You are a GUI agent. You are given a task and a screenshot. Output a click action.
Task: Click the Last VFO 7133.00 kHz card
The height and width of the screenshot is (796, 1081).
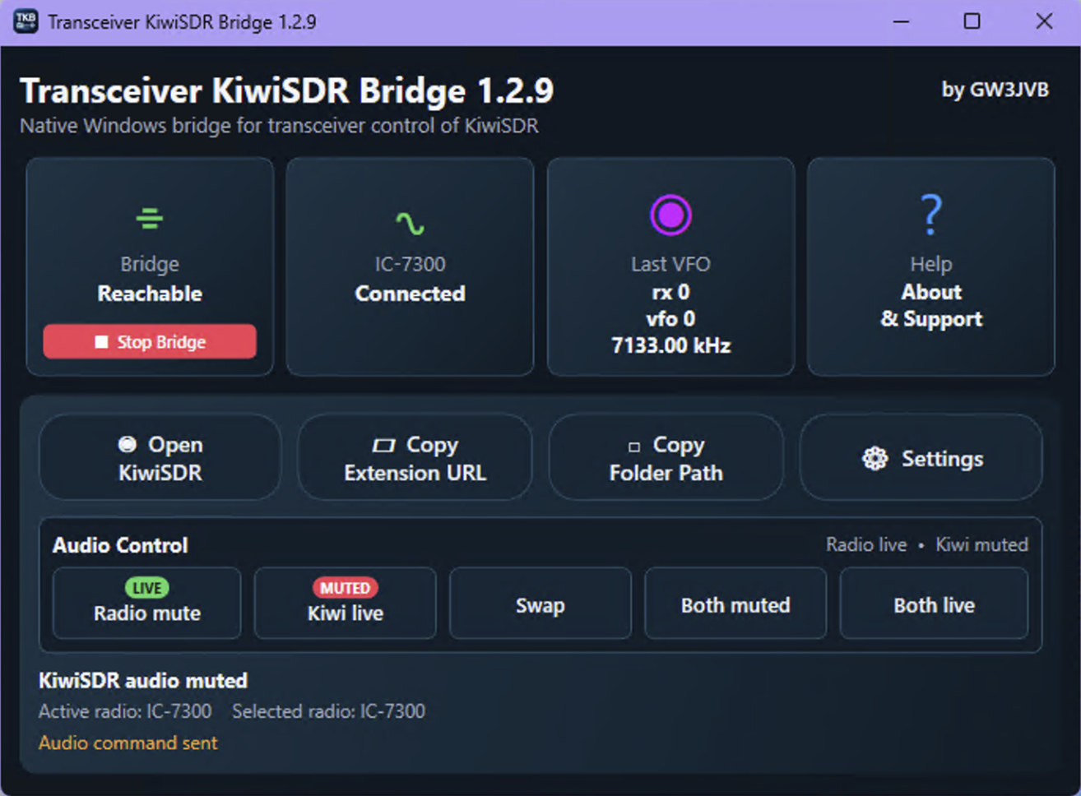(x=670, y=266)
